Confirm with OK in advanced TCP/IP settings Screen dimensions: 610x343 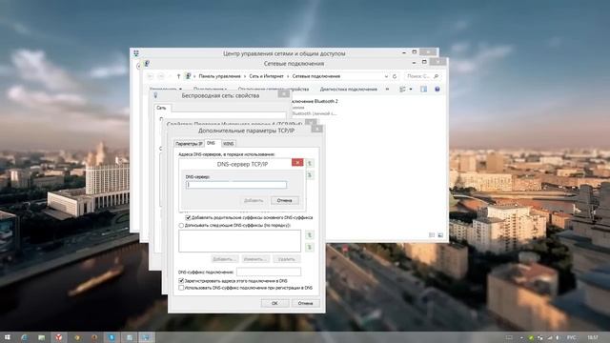pyautogui.click(x=274, y=303)
